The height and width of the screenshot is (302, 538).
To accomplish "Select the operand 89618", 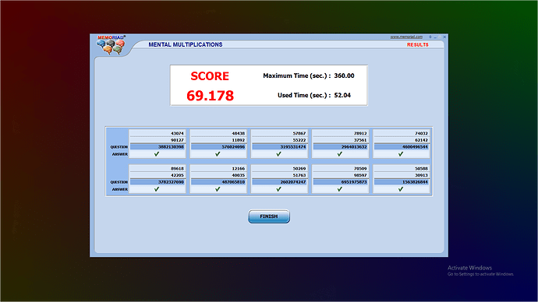I will 177,168.
